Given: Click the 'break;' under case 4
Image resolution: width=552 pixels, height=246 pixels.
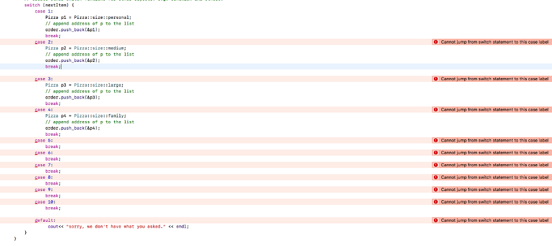Looking at the screenshot, I should (x=53, y=134).
